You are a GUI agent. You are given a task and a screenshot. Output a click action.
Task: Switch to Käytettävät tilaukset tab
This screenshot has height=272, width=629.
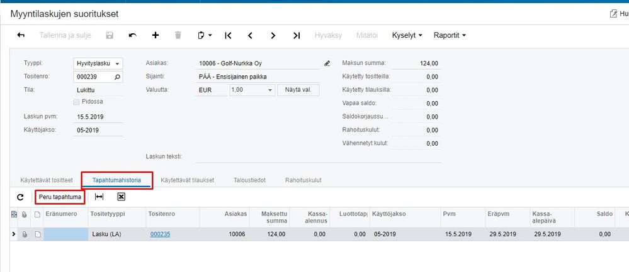coord(188,180)
